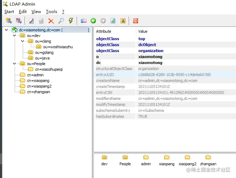Select ou=dev in the tree
Screen dimensions: 236x178
(34, 36)
